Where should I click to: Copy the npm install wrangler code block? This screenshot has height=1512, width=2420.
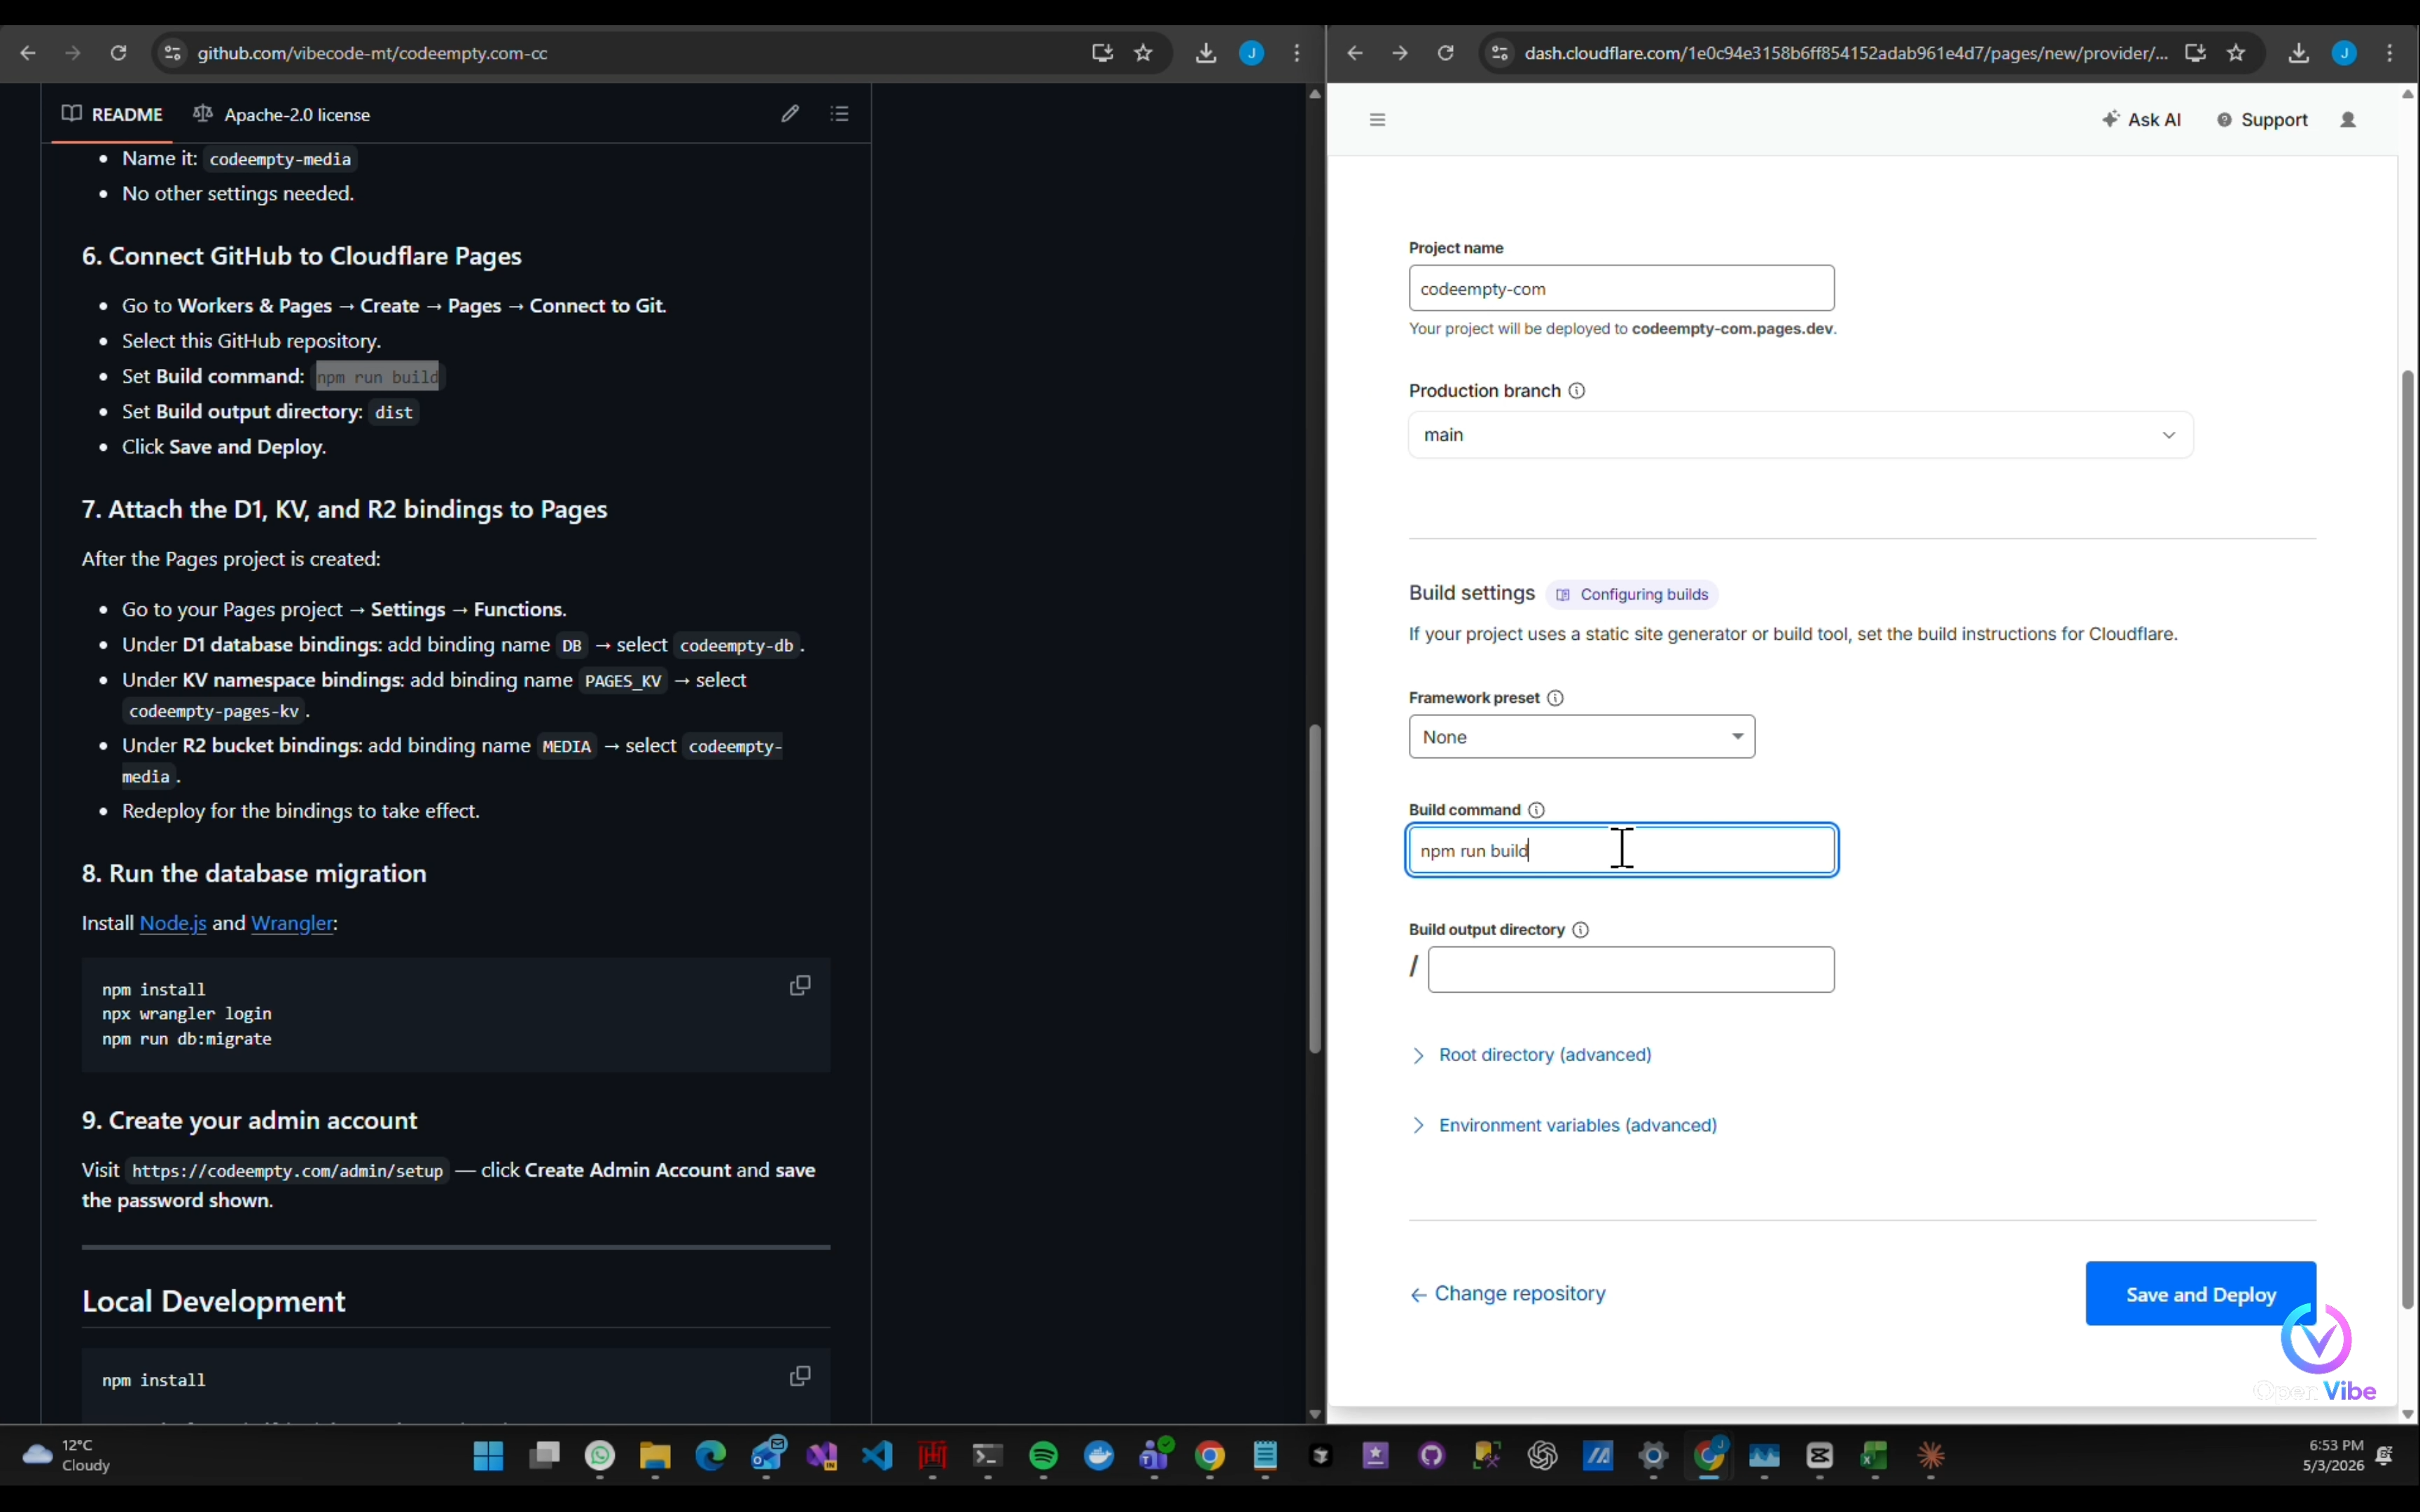coord(800,986)
